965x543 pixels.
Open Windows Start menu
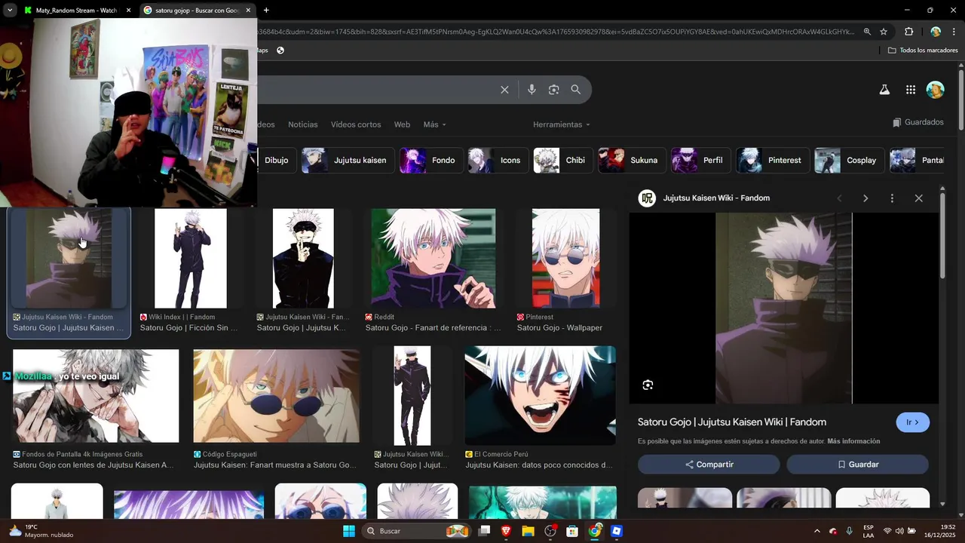349,531
